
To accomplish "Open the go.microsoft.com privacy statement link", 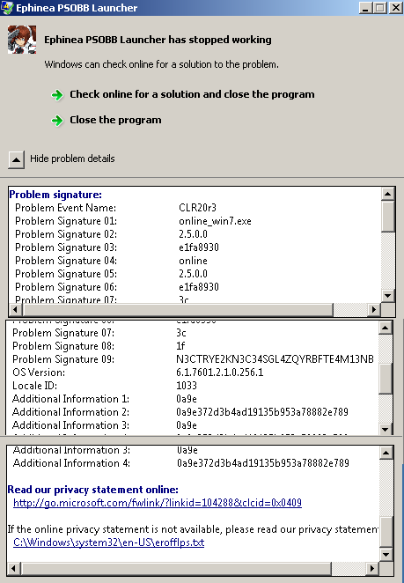I will coord(158,503).
